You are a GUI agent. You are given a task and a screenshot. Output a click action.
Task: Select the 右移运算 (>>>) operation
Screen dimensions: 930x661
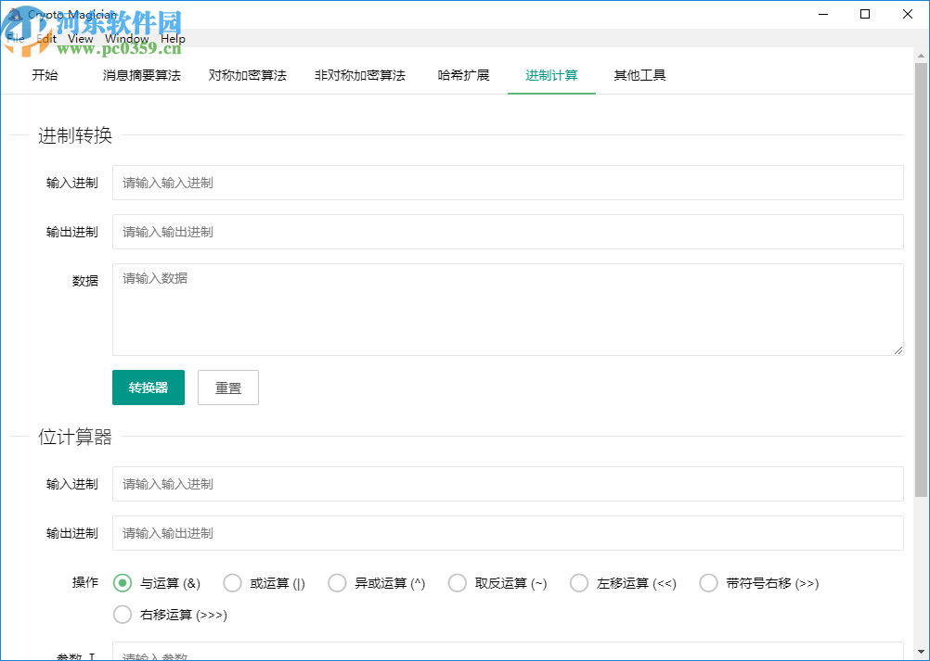point(122,614)
